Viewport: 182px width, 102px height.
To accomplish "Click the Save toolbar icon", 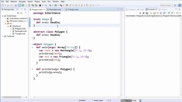I will (8, 5).
